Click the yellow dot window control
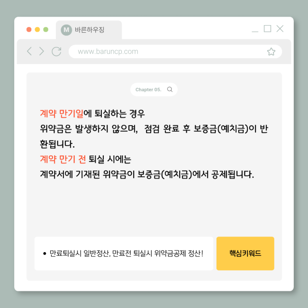Screen dimensions: 308x308 (37, 29)
